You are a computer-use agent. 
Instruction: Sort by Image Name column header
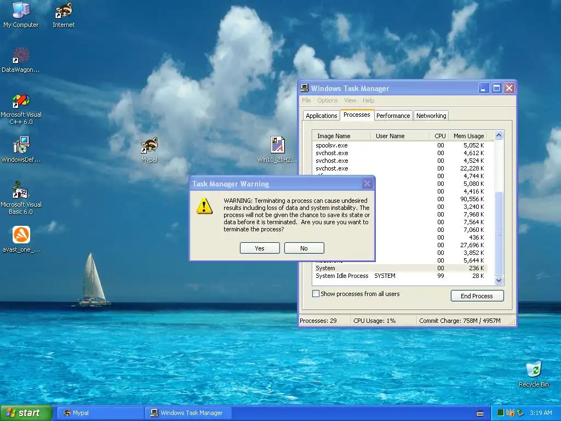tap(342, 136)
